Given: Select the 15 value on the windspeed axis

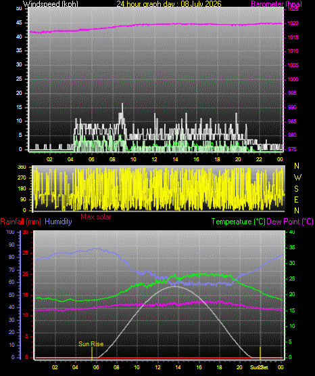Looking at the screenshot, I should pyautogui.click(x=19, y=107).
